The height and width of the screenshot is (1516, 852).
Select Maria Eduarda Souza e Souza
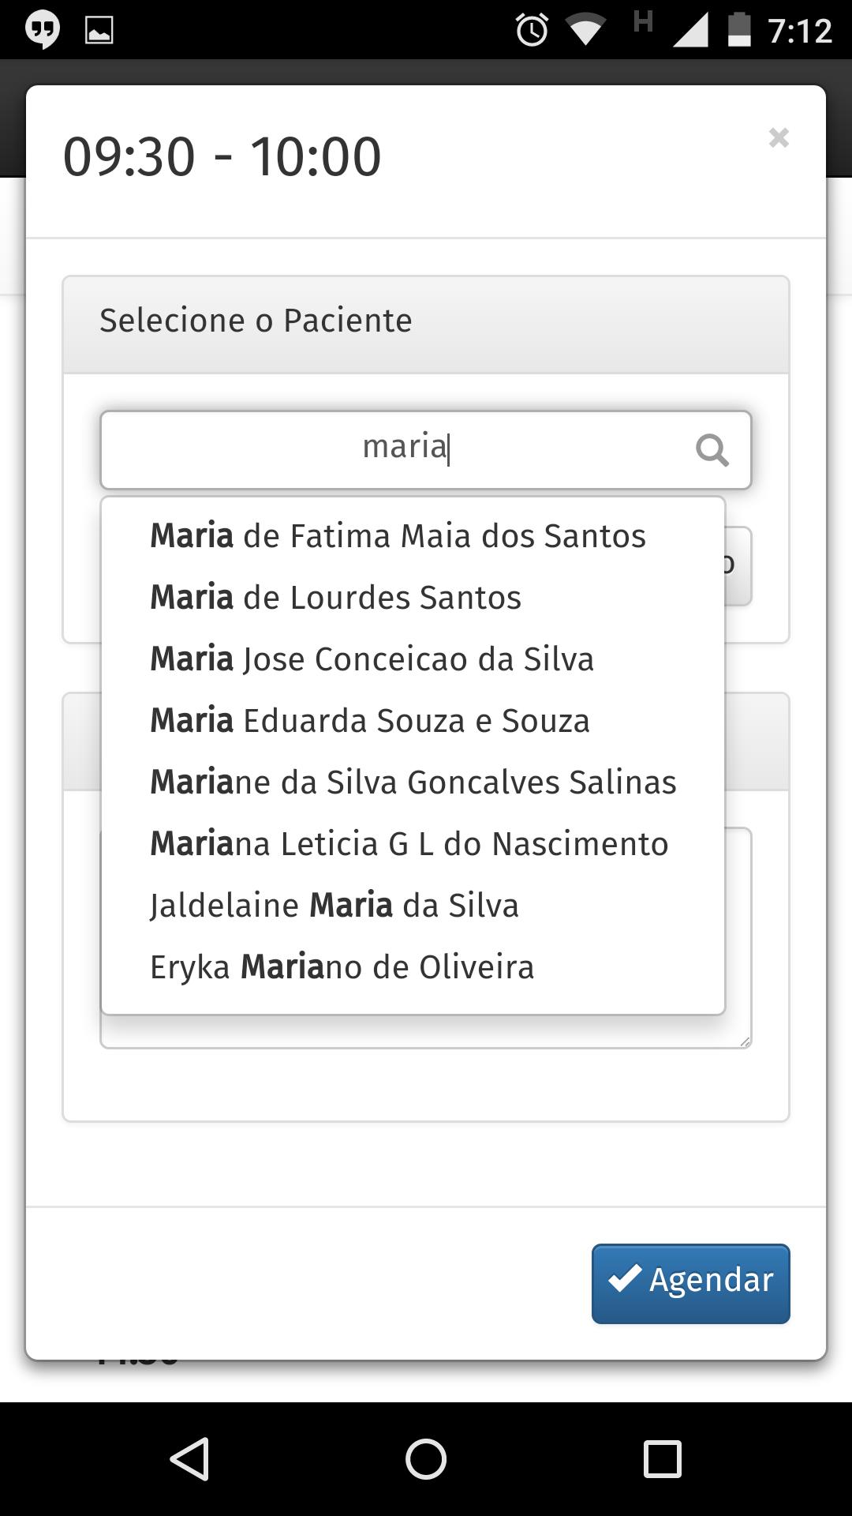[369, 720]
